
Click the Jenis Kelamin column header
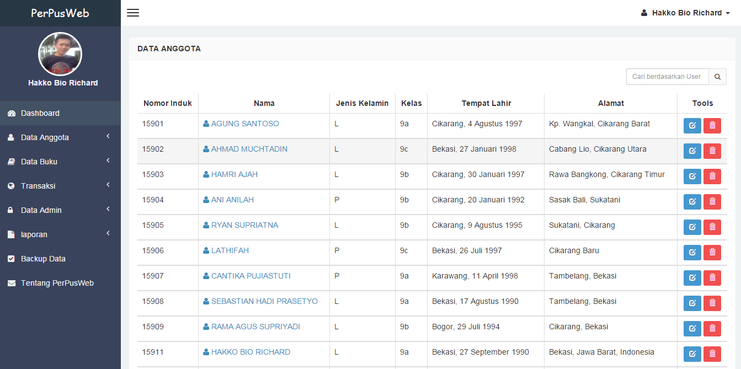tap(362, 103)
